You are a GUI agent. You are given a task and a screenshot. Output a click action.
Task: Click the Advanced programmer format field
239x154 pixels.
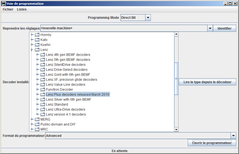138,135
